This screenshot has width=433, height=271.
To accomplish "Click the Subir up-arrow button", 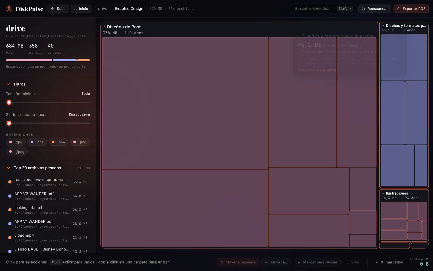I will coord(58,9).
